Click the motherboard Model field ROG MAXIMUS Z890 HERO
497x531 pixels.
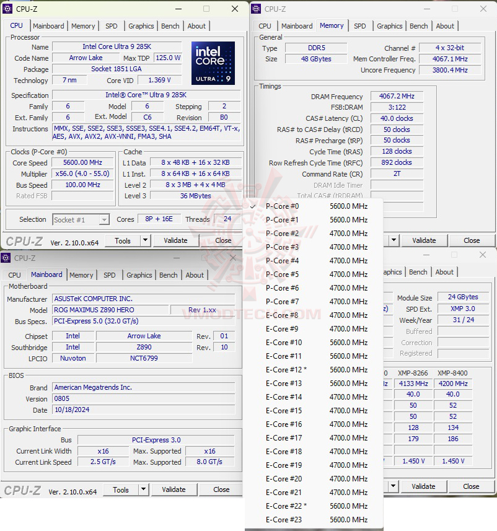pyautogui.click(x=110, y=310)
